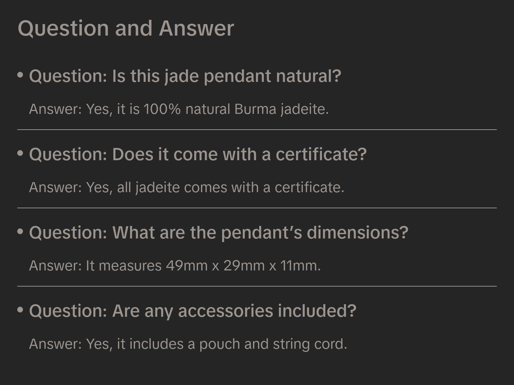Click the answer with 49mm x 29mm x 11mm
Screen dimensions: 514x385
(x=175, y=266)
